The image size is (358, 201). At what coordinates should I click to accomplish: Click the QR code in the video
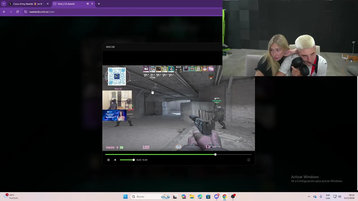[117, 76]
